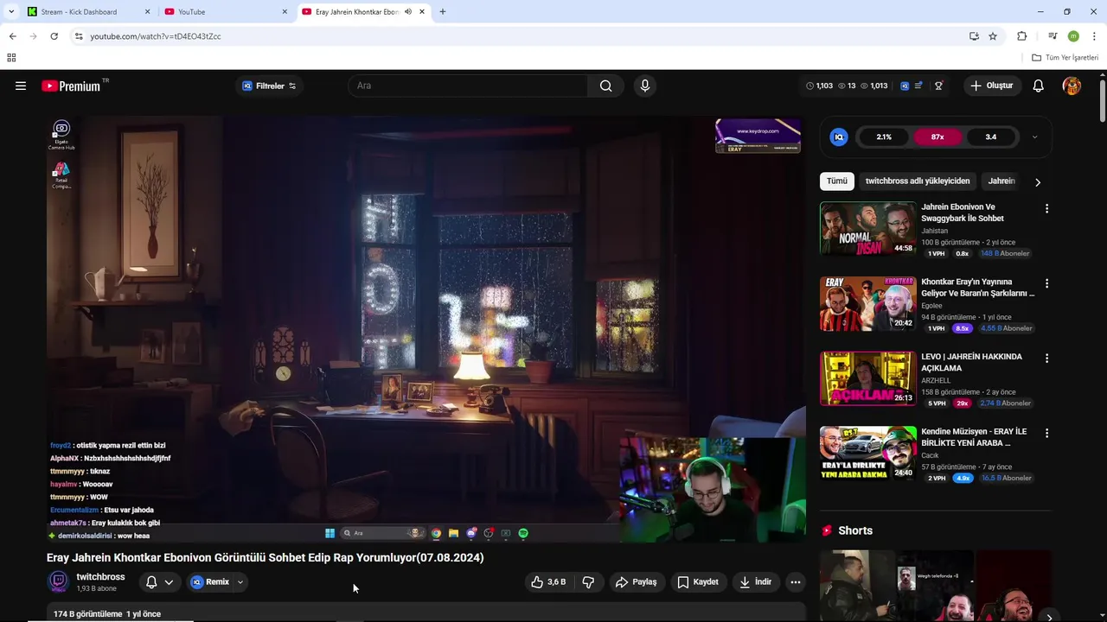Click the video player area
The image size is (1107, 622).
pyautogui.click(x=426, y=328)
